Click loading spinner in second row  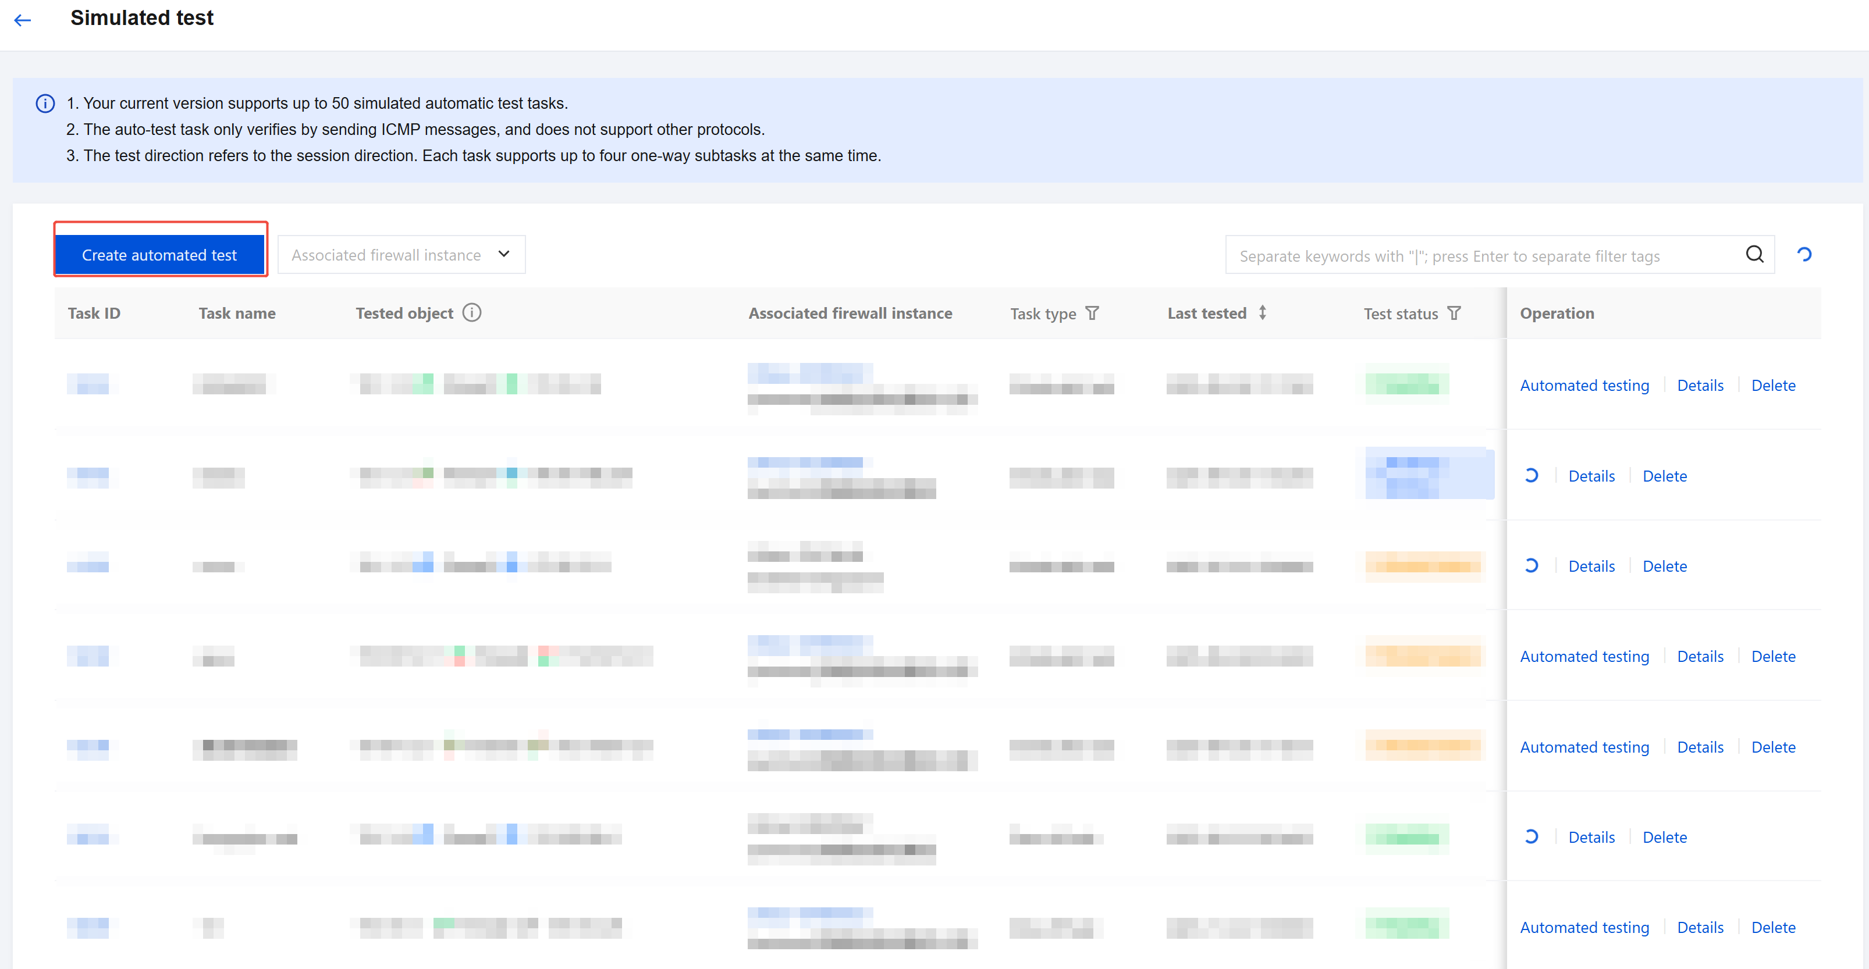1531,475
